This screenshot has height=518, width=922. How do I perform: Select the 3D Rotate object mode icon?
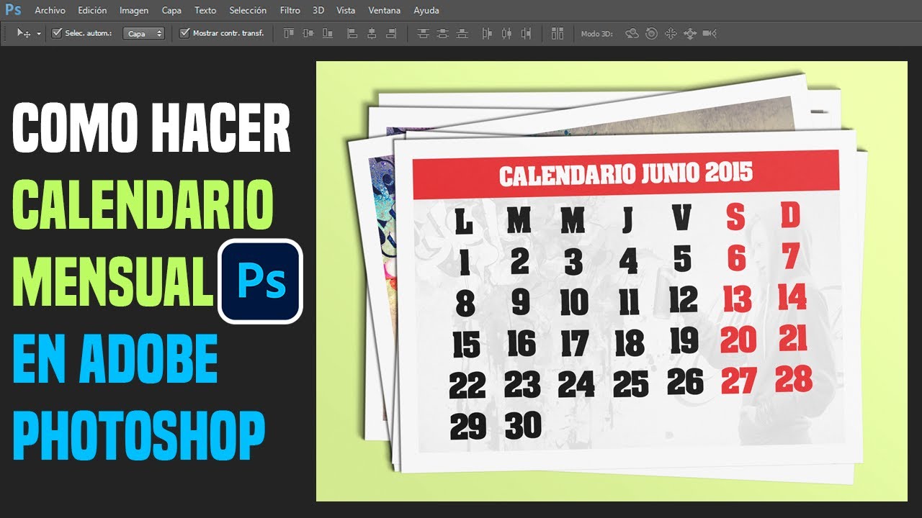[632, 33]
